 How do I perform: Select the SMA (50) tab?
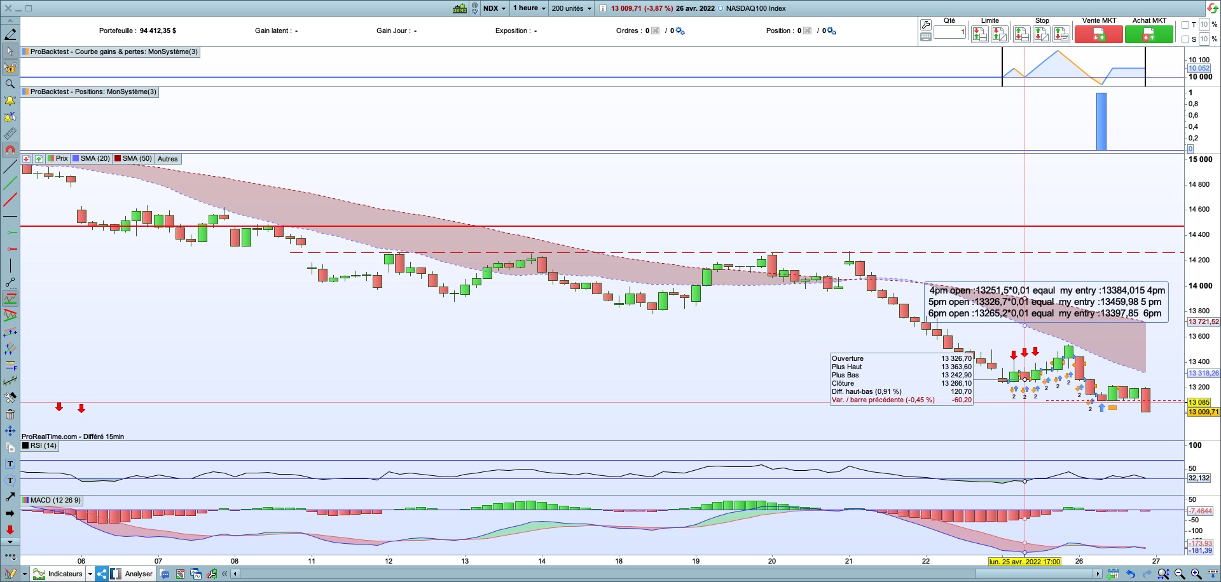pyautogui.click(x=134, y=159)
